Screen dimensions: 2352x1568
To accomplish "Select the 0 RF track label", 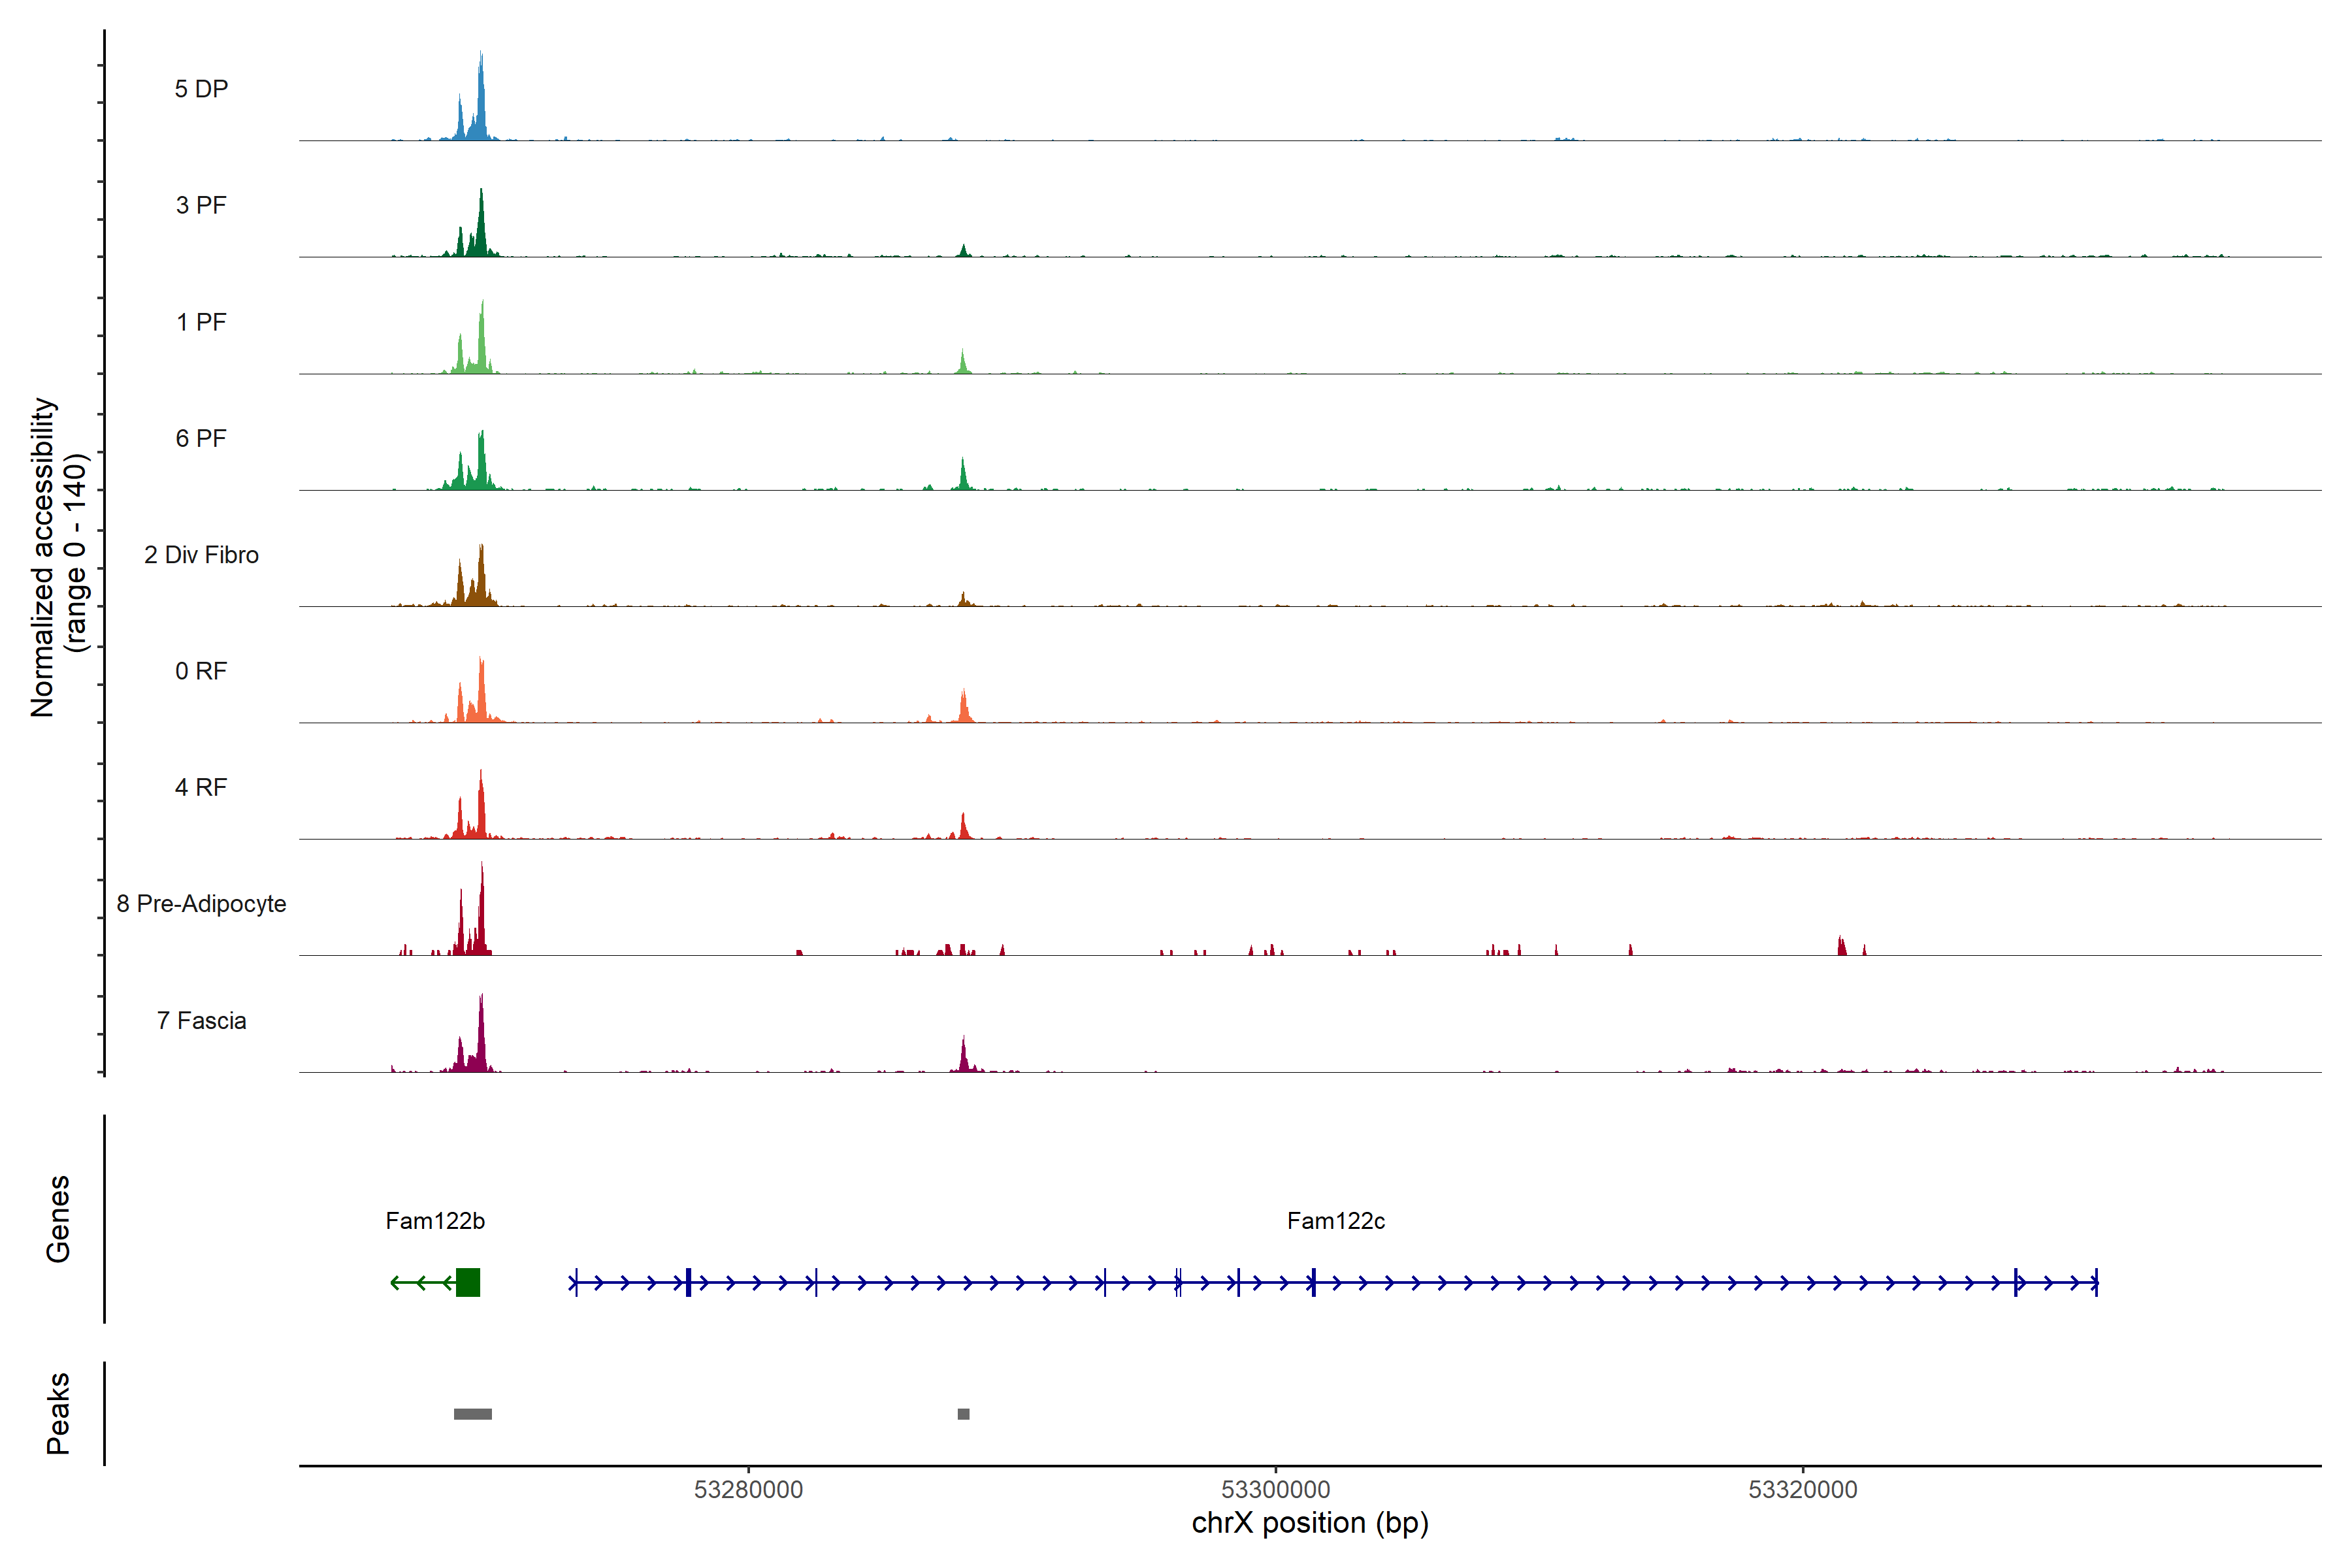I will 201,671.
